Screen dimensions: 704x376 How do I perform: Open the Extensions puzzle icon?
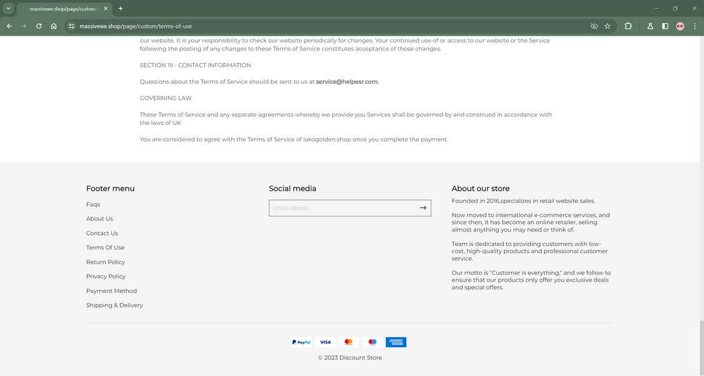point(628,26)
